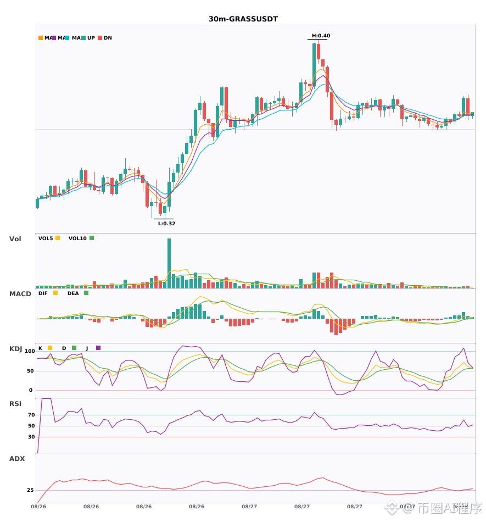Click the red DN legend swatch
The image size is (486, 522).
pyautogui.click(x=100, y=38)
